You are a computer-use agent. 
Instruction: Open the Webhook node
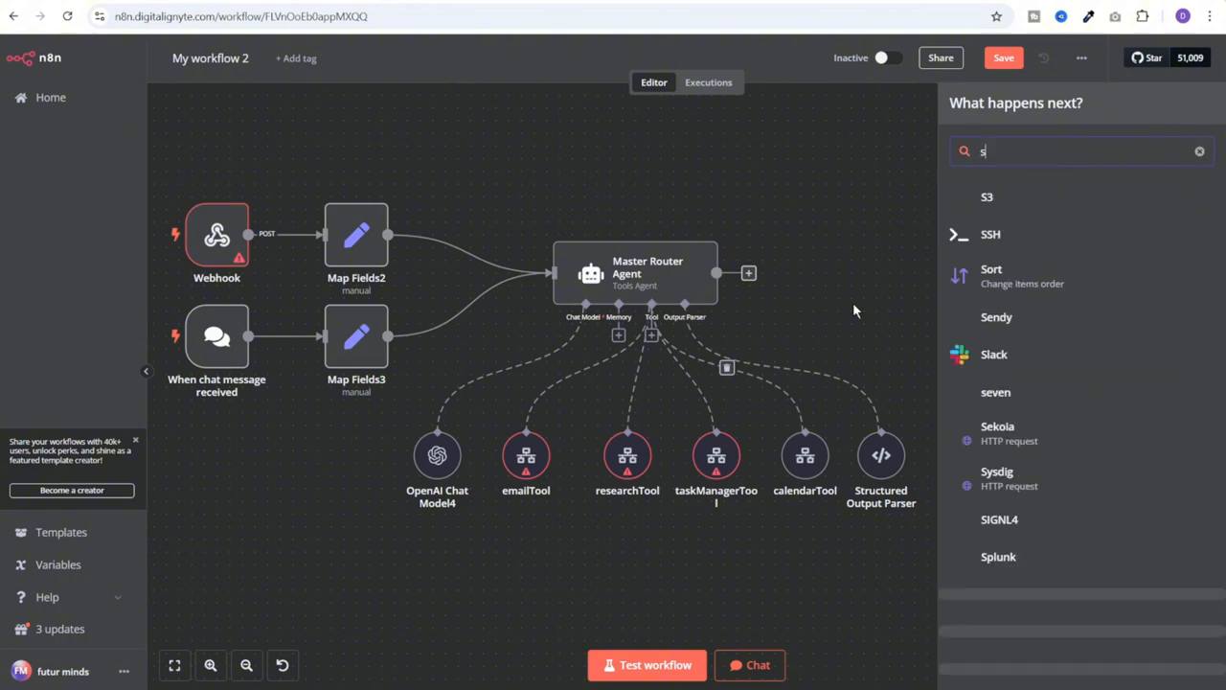click(x=217, y=235)
